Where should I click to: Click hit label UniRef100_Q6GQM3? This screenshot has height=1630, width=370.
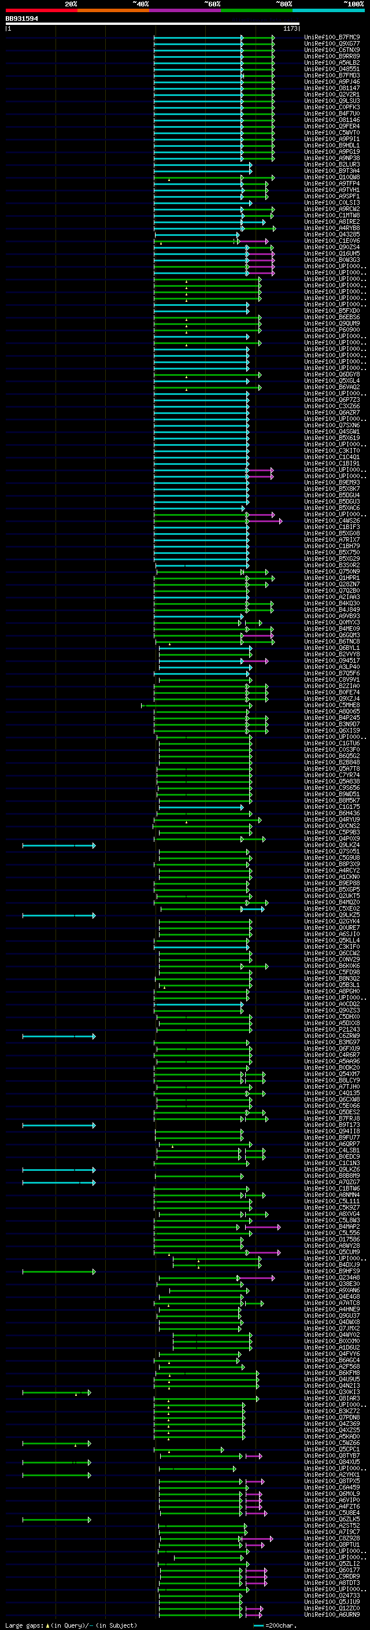(x=332, y=635)
